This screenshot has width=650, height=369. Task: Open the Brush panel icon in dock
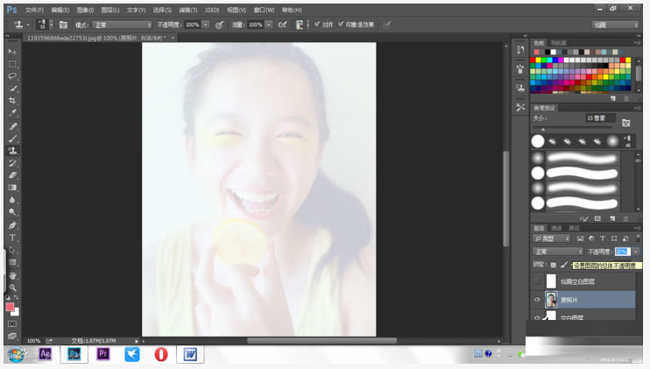click(x=520, y=68)
